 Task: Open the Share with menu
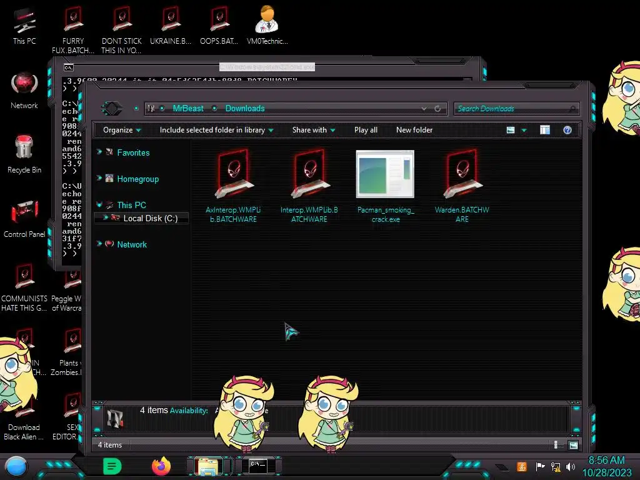click(x=314, y=130)
